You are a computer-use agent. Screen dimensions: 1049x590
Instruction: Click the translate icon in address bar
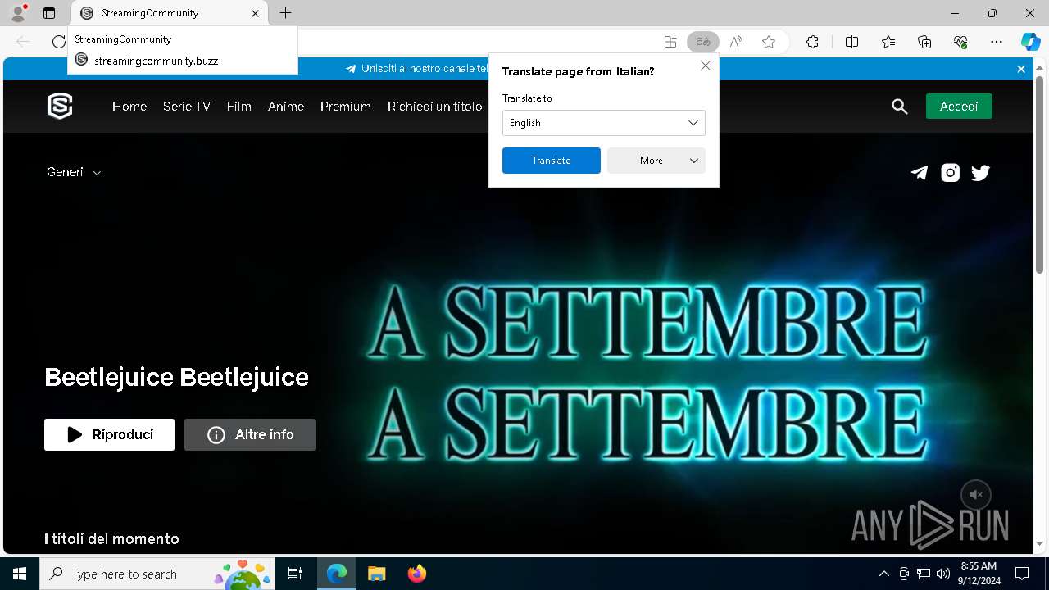pos(703,42)
